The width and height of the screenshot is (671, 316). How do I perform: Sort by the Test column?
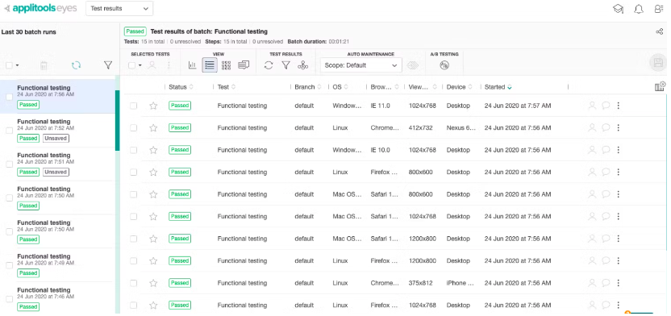point(227,87)
